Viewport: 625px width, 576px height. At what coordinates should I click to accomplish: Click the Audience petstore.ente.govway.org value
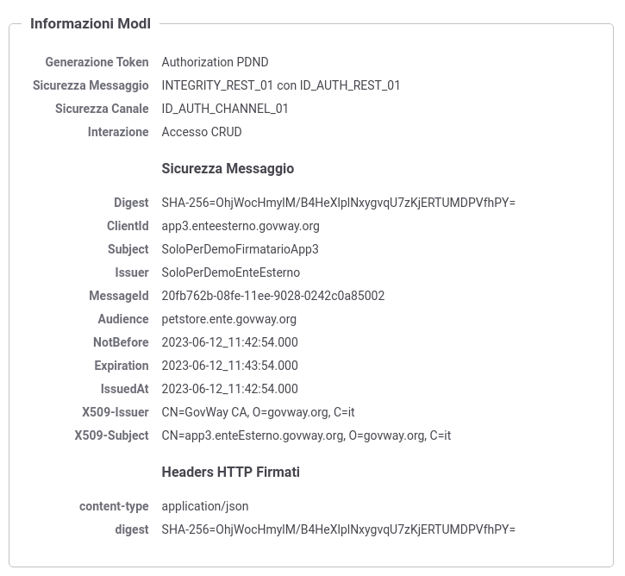pos(228,319)
